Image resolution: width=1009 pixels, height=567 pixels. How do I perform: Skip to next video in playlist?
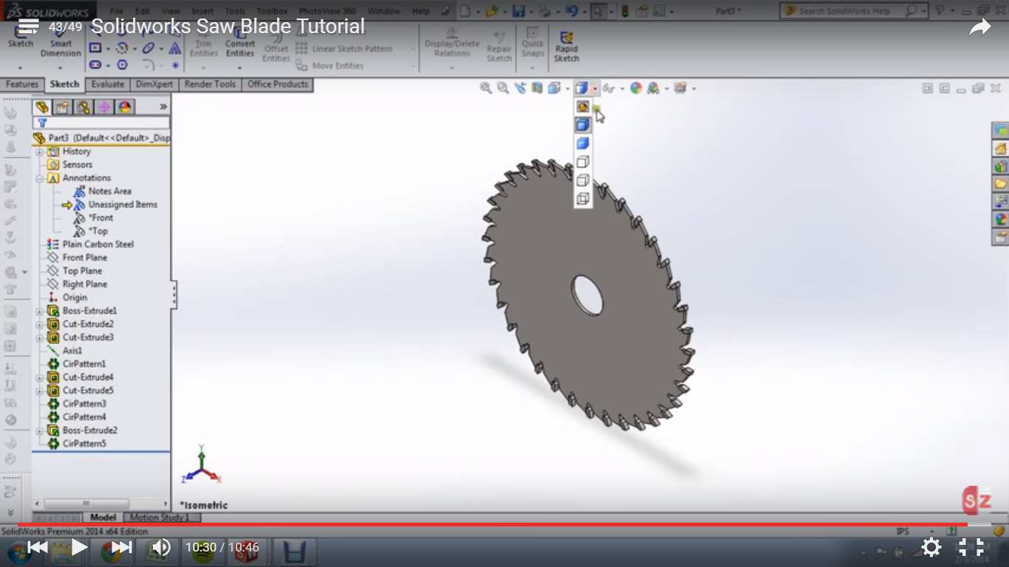pyautogui.click(x=121, y=547)
